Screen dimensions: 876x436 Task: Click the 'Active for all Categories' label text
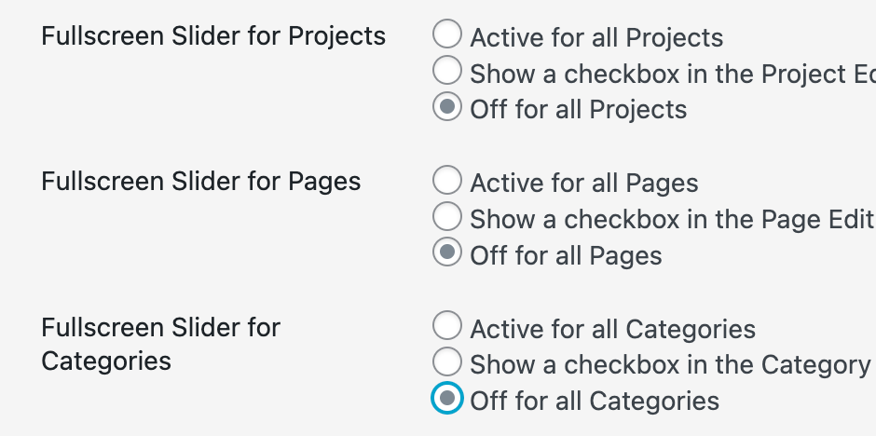point(612,330)
